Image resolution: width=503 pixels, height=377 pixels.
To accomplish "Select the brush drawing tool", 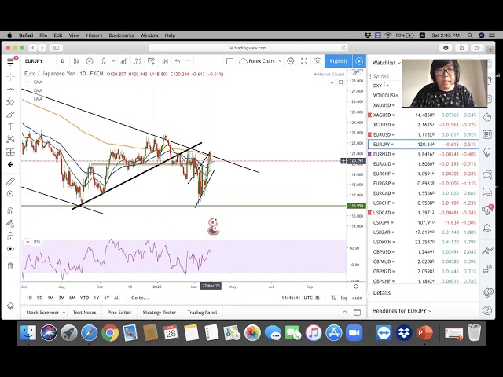I will point(10,113).
